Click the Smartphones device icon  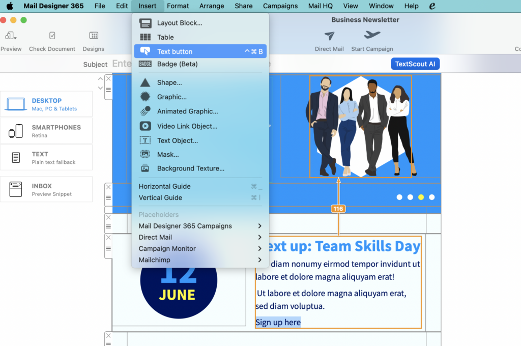click(16, 131)
